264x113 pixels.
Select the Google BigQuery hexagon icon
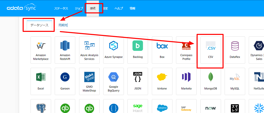tap(113, 77)
